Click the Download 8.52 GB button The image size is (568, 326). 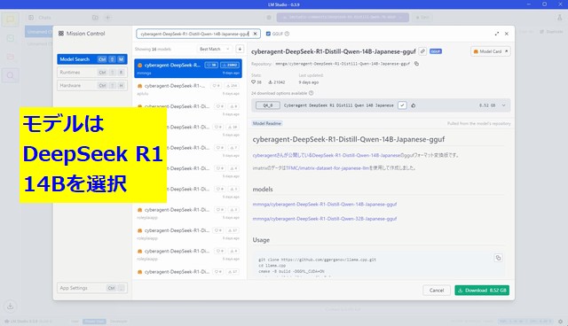point(482,291)
